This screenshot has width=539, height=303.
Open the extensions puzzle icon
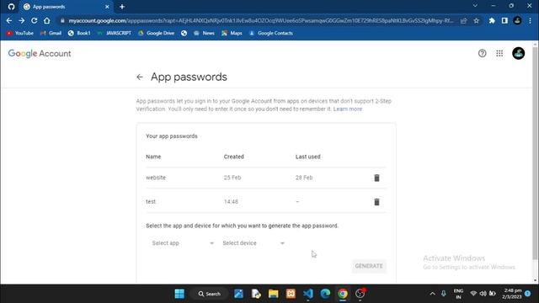(492, 20)
